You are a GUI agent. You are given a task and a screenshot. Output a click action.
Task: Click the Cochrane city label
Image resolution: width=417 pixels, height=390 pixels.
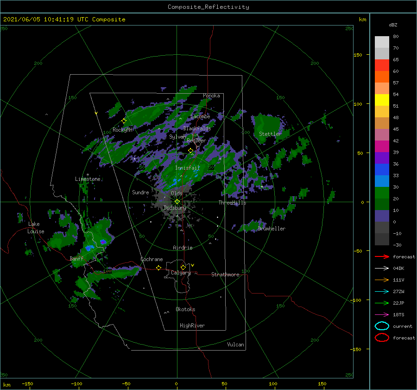(152, 259)
